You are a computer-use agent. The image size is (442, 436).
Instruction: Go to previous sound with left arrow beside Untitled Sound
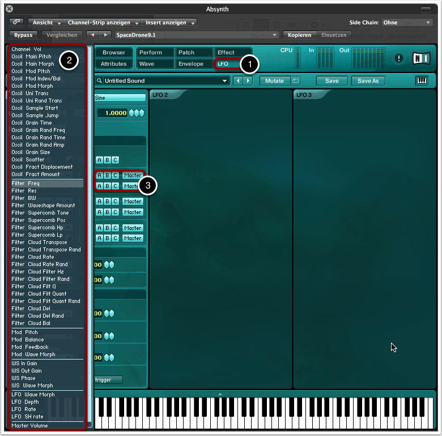(238, 81)
